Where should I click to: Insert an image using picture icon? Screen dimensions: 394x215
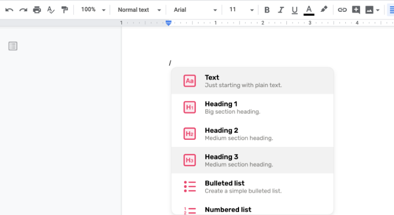coord(369,10)
